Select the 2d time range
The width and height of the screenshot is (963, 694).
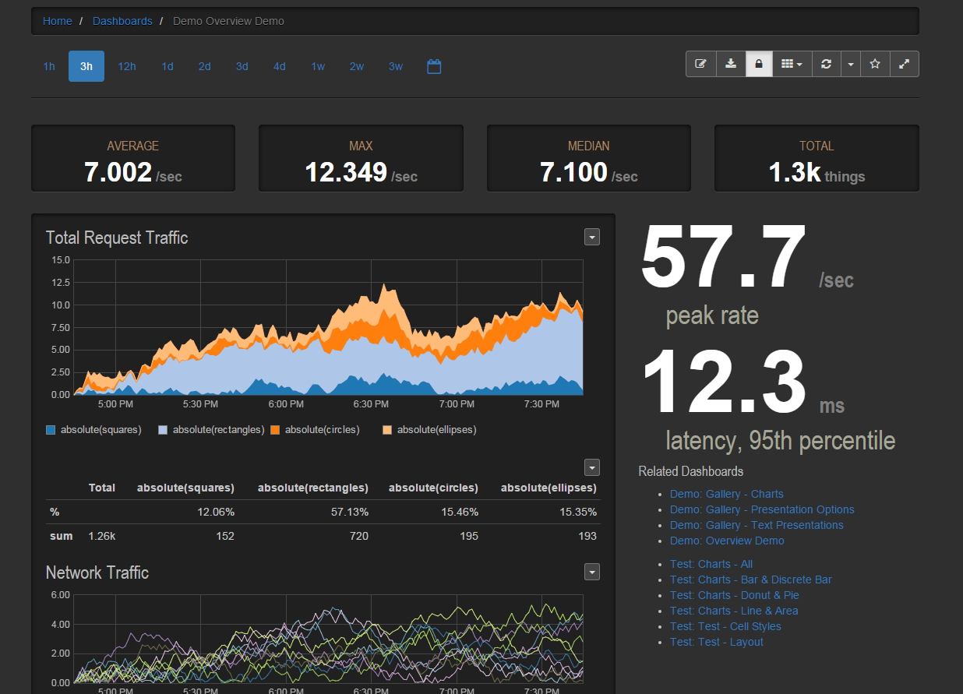tap(205, 66)
